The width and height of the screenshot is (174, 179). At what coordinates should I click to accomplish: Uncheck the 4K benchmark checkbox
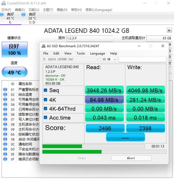tap(46, 100)
